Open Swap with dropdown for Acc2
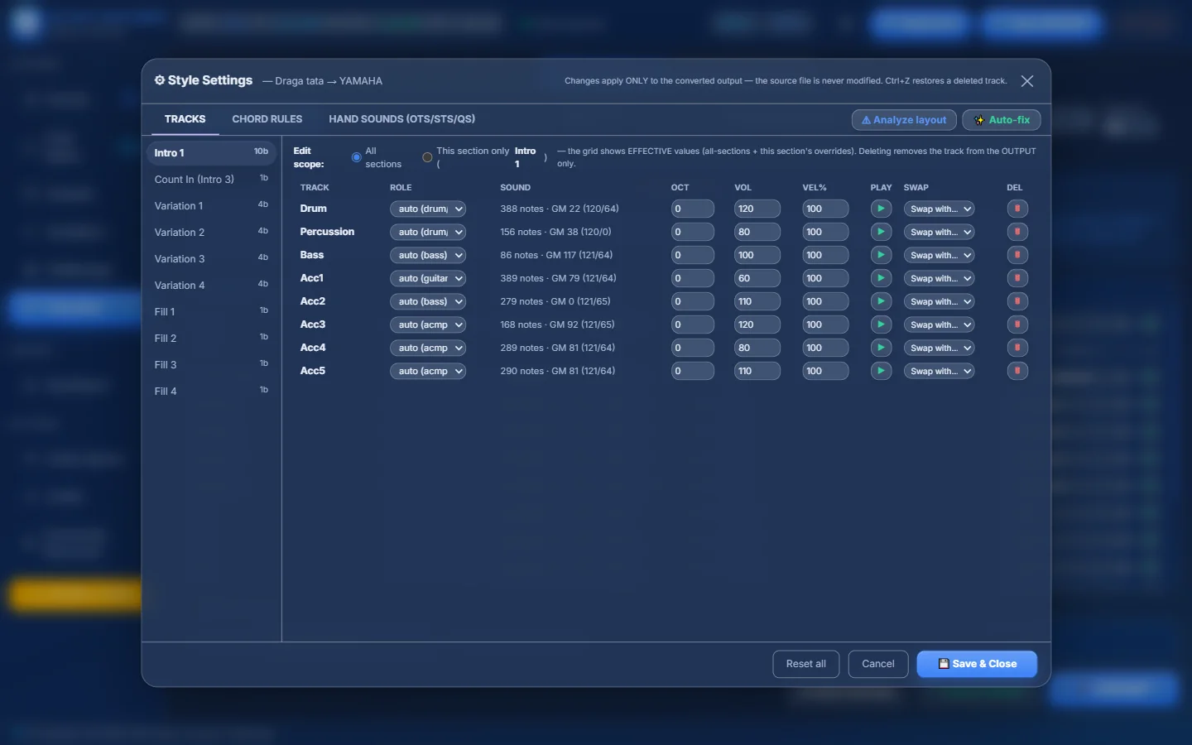The width and height of the screenshot is (1192, 745). 939,301
